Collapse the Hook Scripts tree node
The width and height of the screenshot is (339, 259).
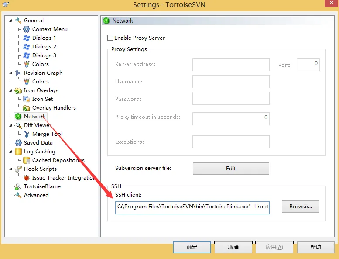(x=10, y=169)
